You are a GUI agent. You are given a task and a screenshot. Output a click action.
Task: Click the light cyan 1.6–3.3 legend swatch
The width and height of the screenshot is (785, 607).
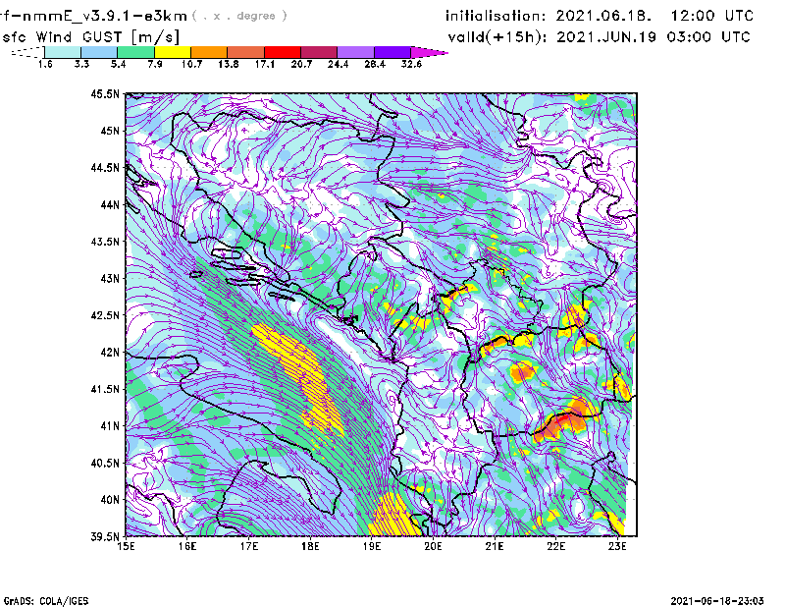click(x=63, y=52)
